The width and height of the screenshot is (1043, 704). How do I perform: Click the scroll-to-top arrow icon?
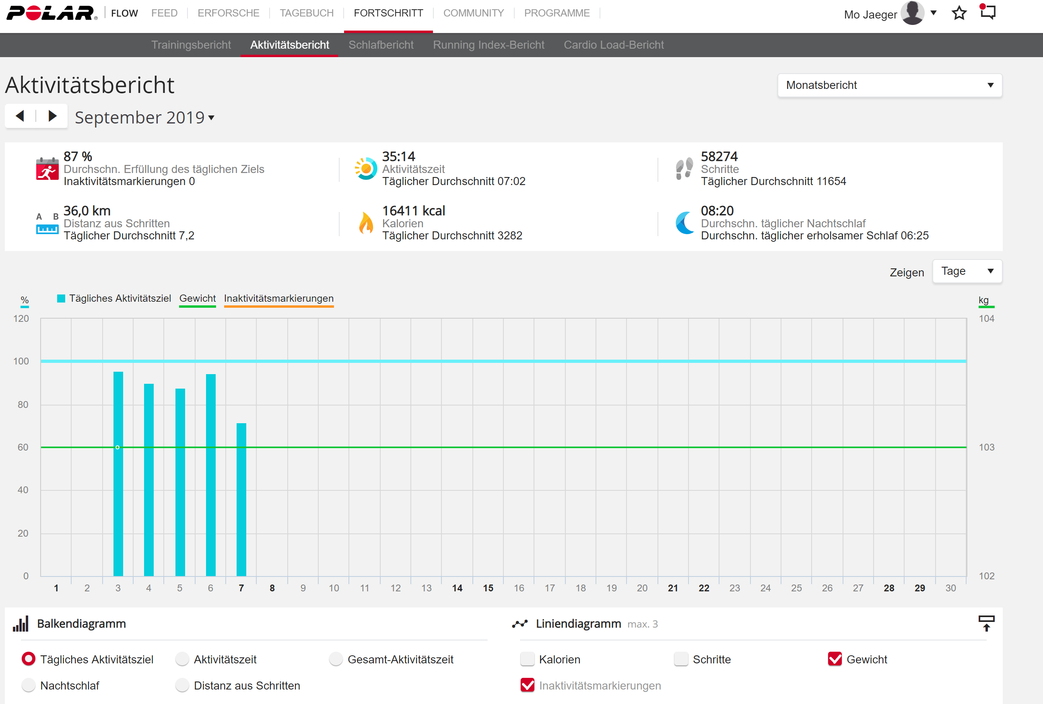(986, 623)
